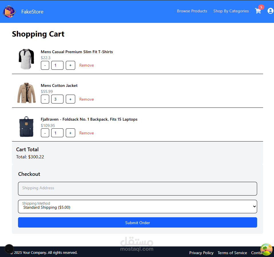
Task: Click the FakeStore brand name
Action: coord(32,12)
